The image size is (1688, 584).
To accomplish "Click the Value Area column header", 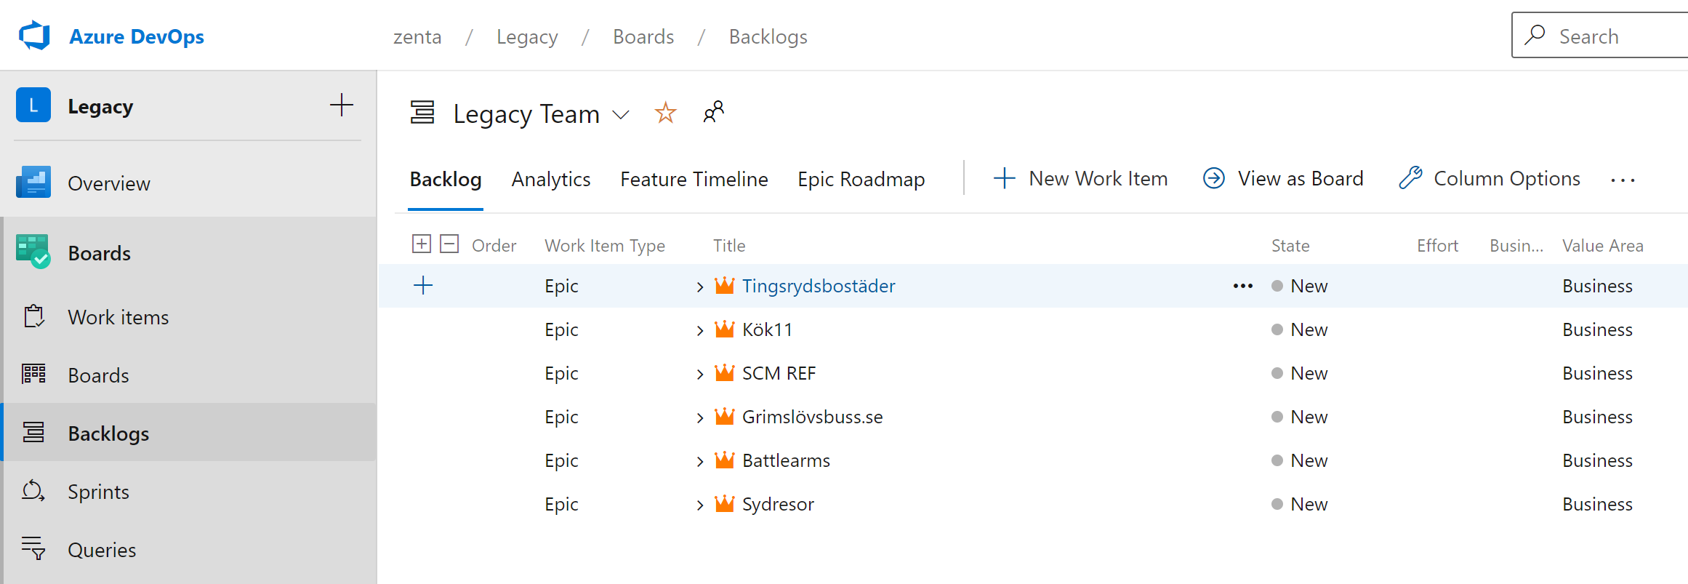I will pyautogui.click(x=1602, y=246).
